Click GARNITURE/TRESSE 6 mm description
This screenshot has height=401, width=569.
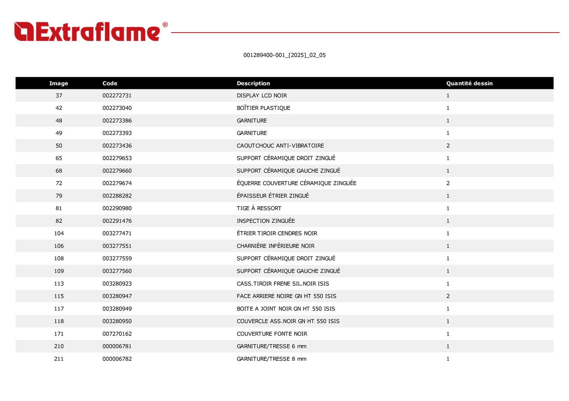271,346
